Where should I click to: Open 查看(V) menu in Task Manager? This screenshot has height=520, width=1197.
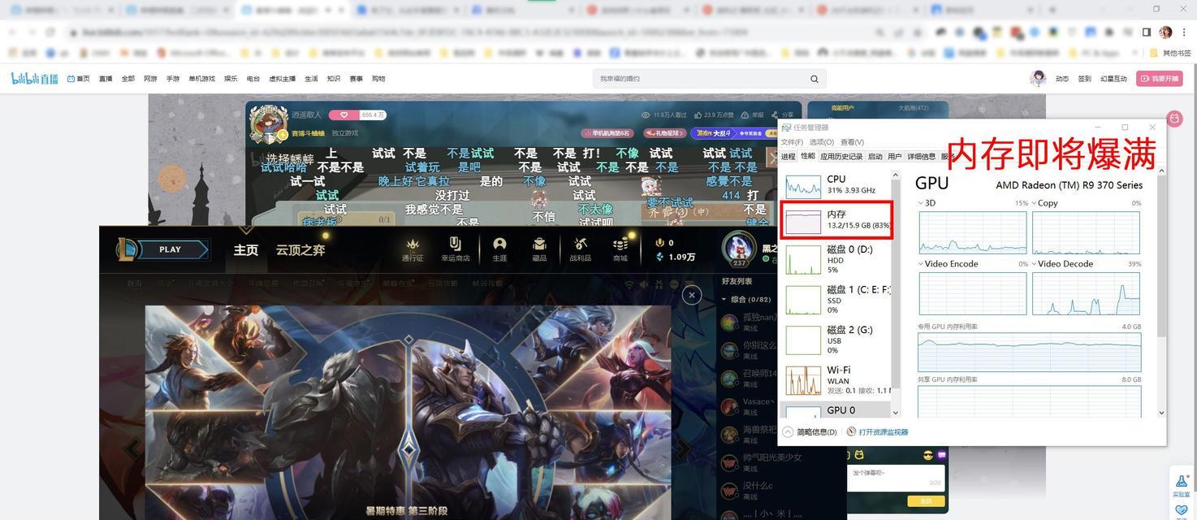click(x=853, y=142)
